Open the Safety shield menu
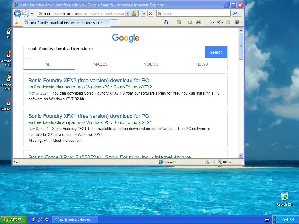This screenshot has height=224, width=299. point(220,22)
